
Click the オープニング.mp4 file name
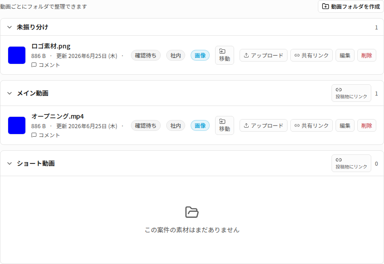tap(58, 116)
